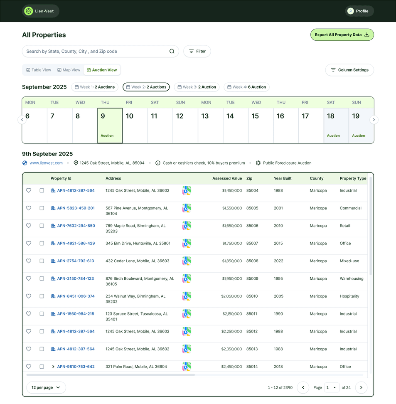The image size is (396, 404).
Task: Expand row APN-9810-753-642
Action: point(53,367)
